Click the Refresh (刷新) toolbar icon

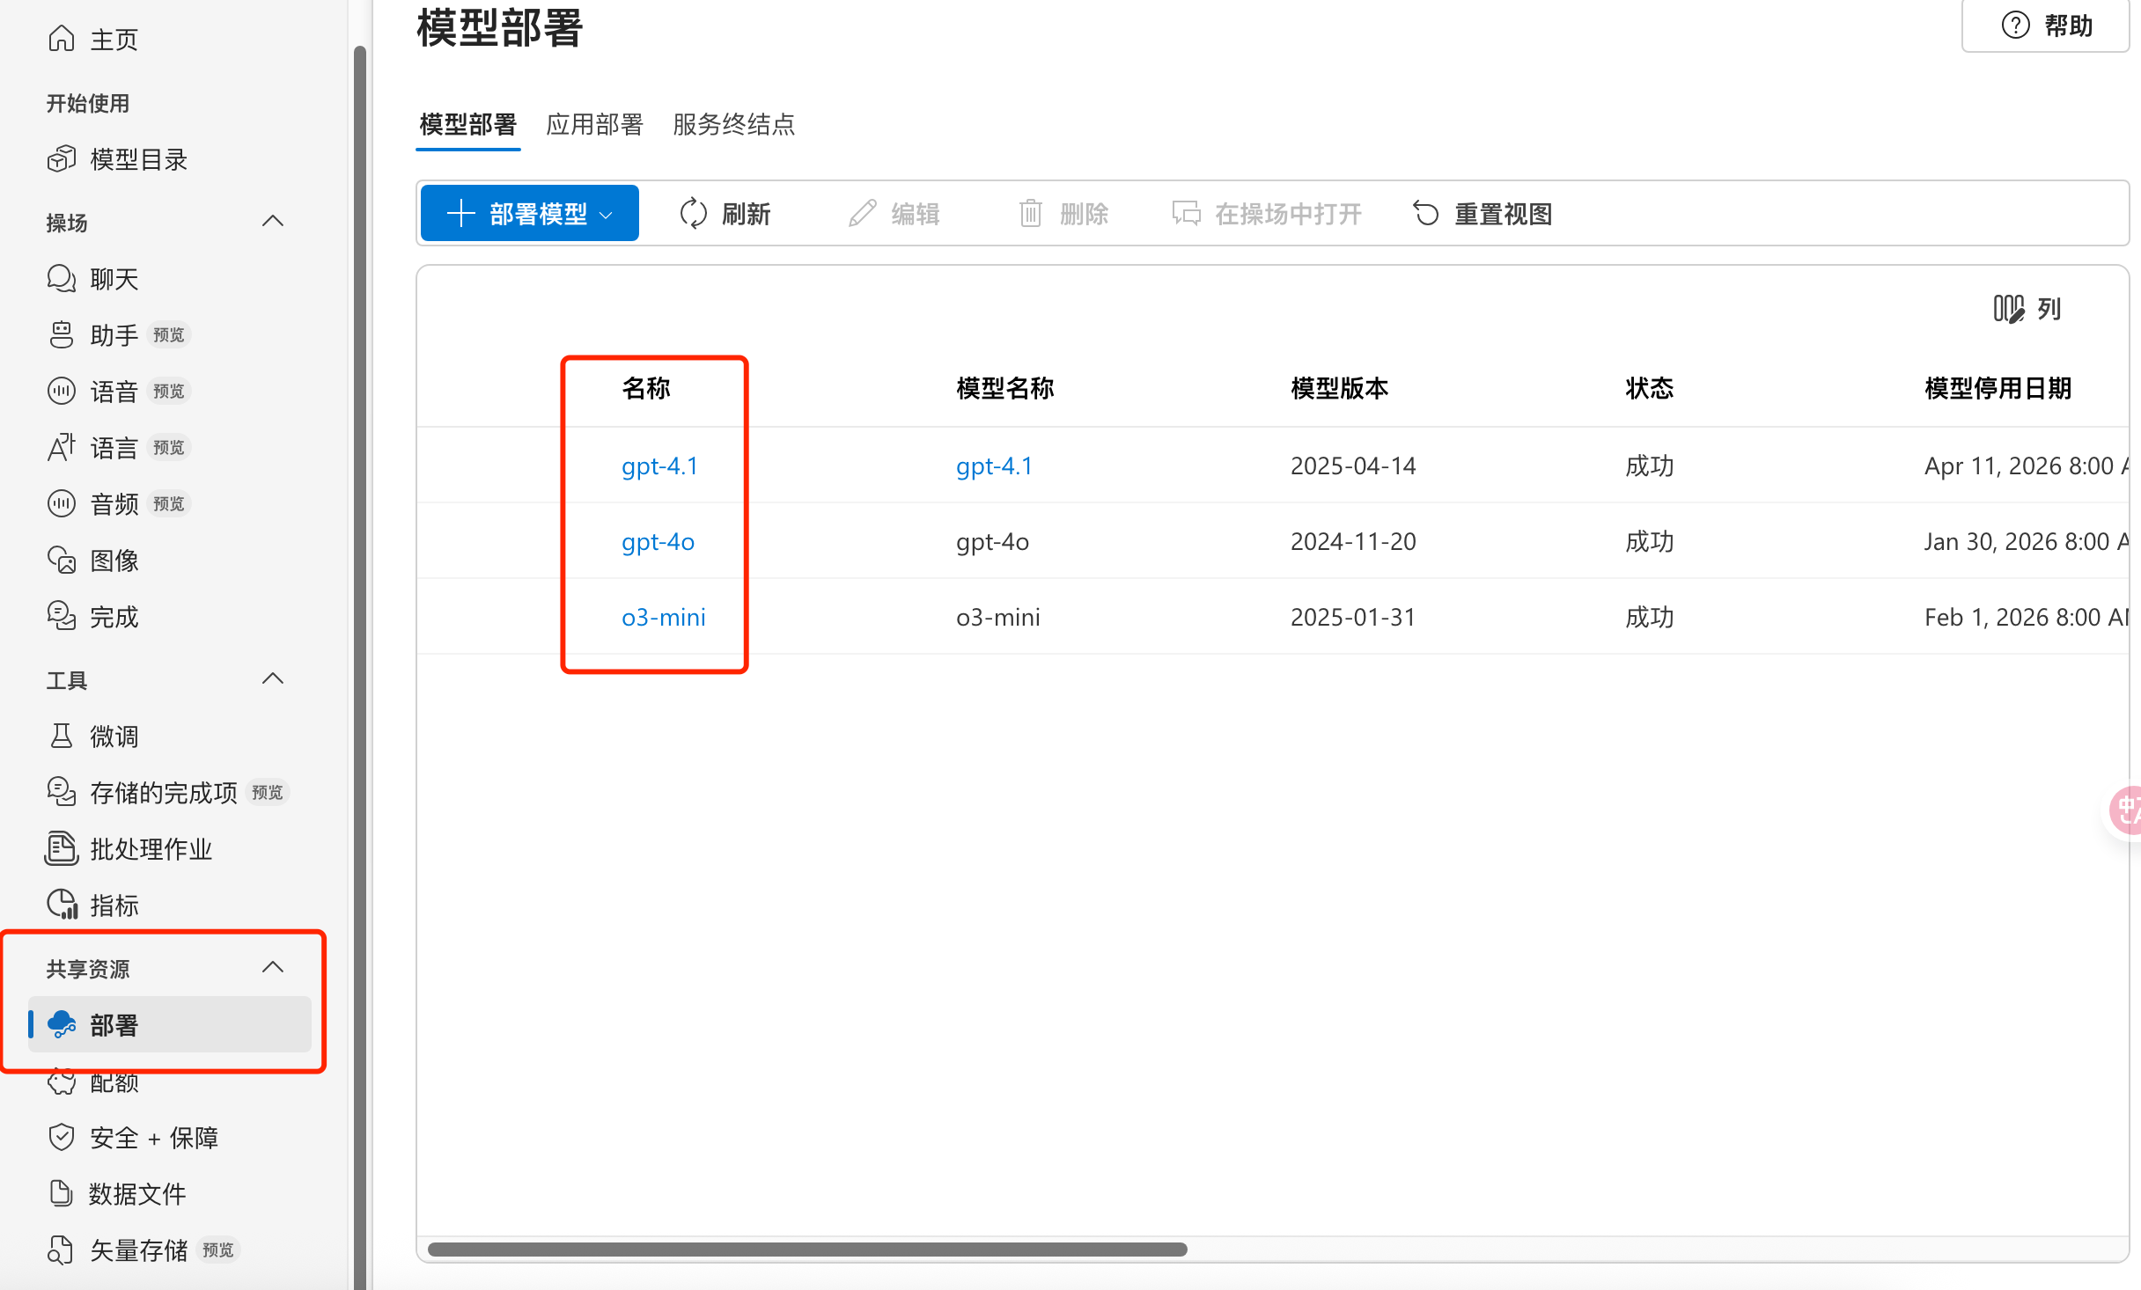[694, 213]
